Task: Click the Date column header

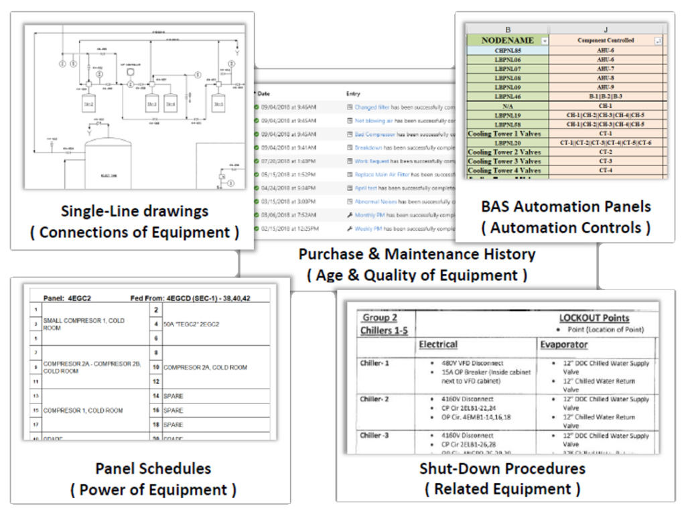Action: pyautogui.click(x=263, y=94)
